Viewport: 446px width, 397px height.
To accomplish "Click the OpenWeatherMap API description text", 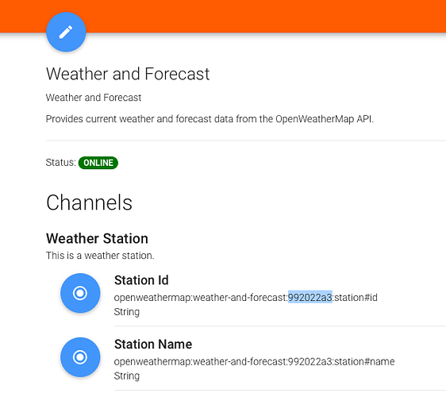I will 210,119.
